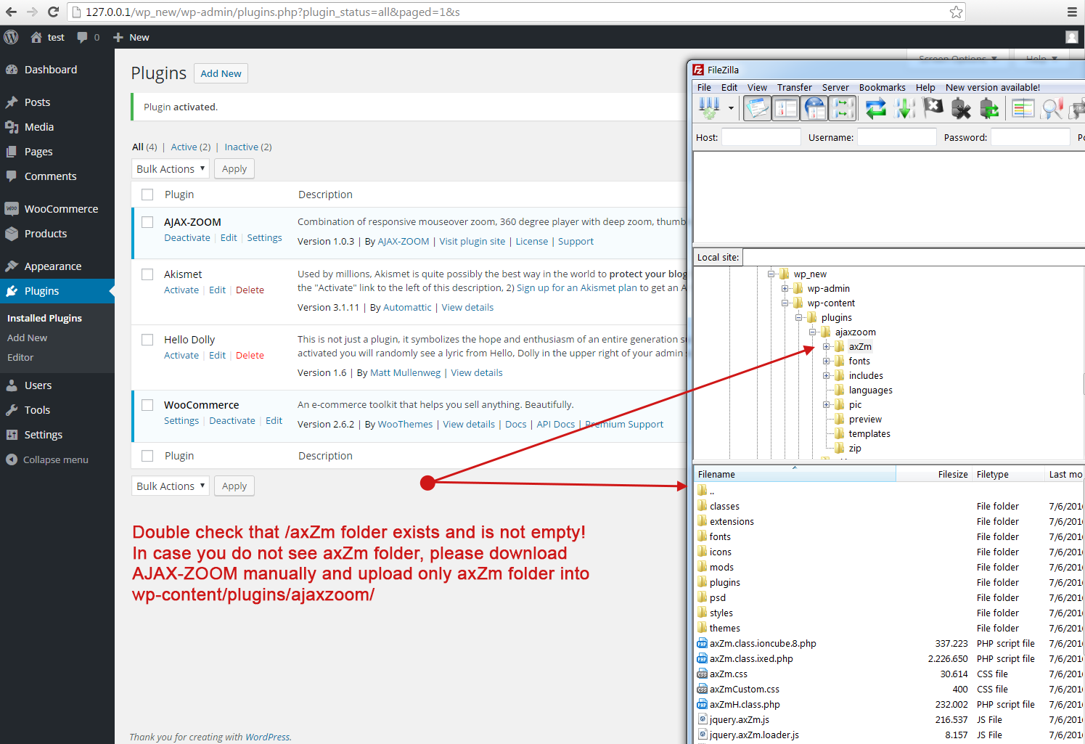Open the top Bulk Actions dropdown
The width and height of the screenshot is (1085, 744).
tap(171, 169)
